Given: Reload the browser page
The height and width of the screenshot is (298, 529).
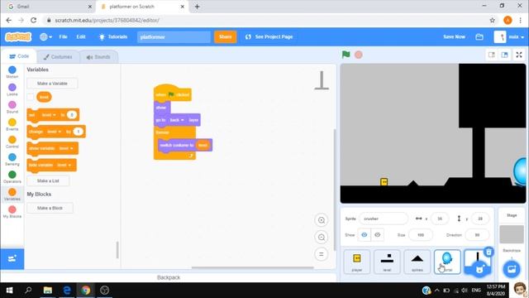Looking at the screenshot, I should click(33, 20).
